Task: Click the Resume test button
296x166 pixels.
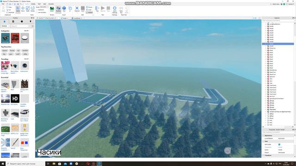Action: tap(103, 9)
